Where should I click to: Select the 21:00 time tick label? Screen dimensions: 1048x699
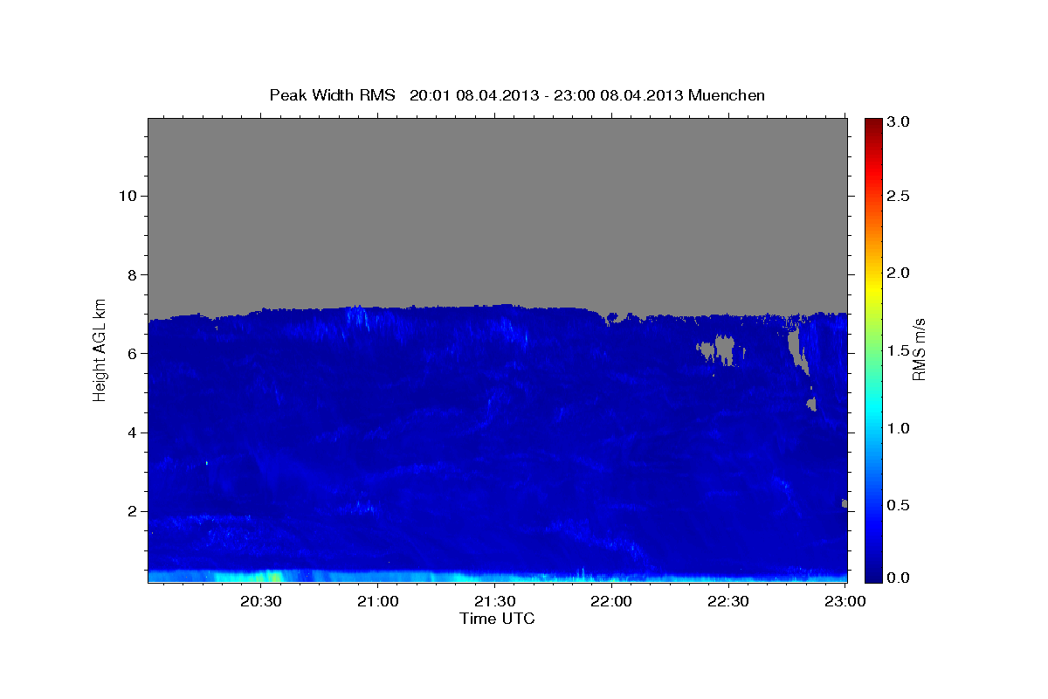pyautogui.click(x=378, y=601)
